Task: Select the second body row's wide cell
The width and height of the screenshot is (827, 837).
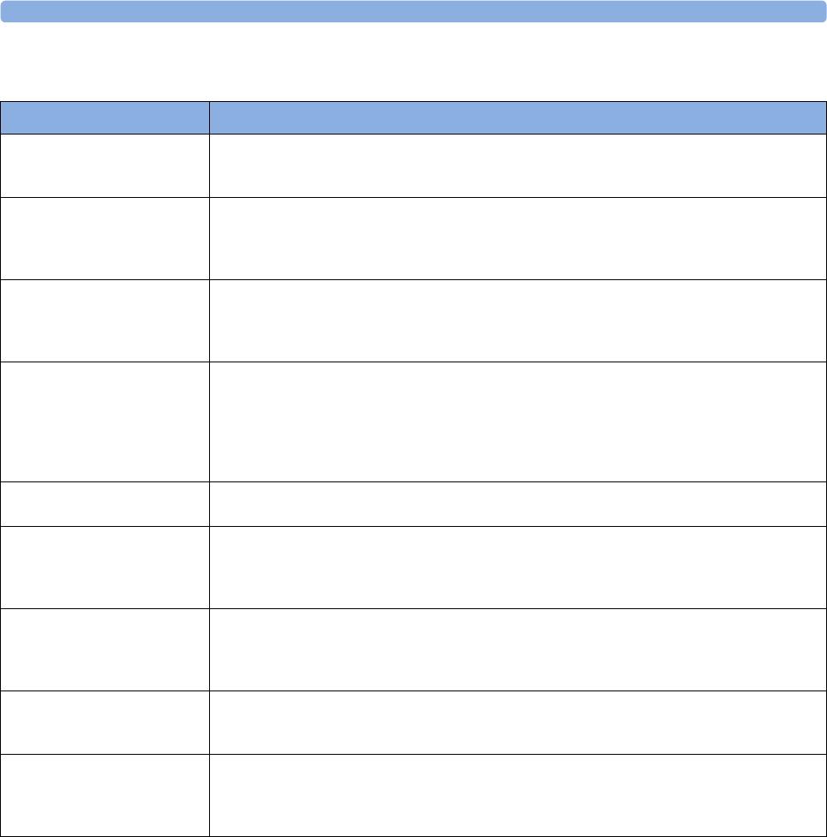Action: 518,239
